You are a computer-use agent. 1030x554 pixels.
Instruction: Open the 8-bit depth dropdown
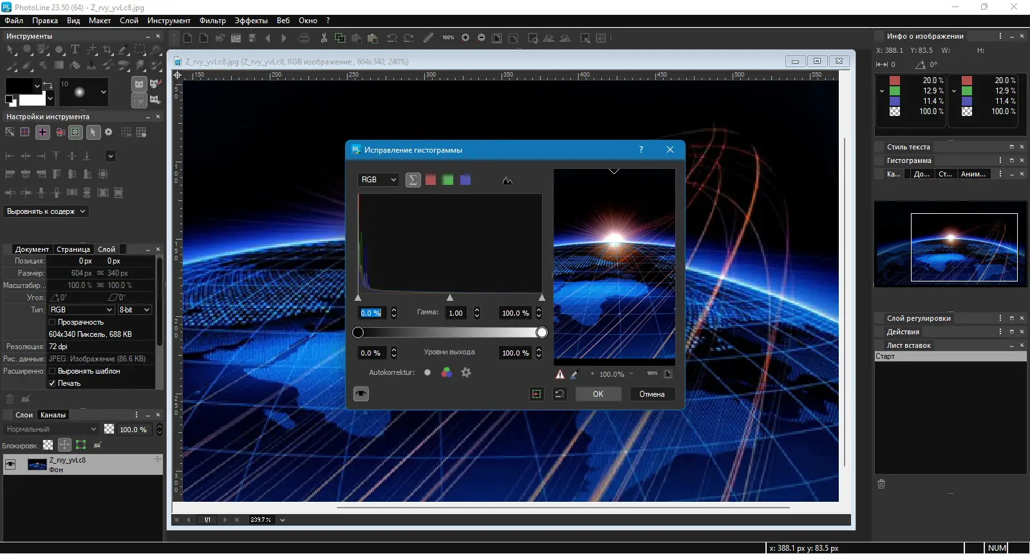[x=135, y=310]
